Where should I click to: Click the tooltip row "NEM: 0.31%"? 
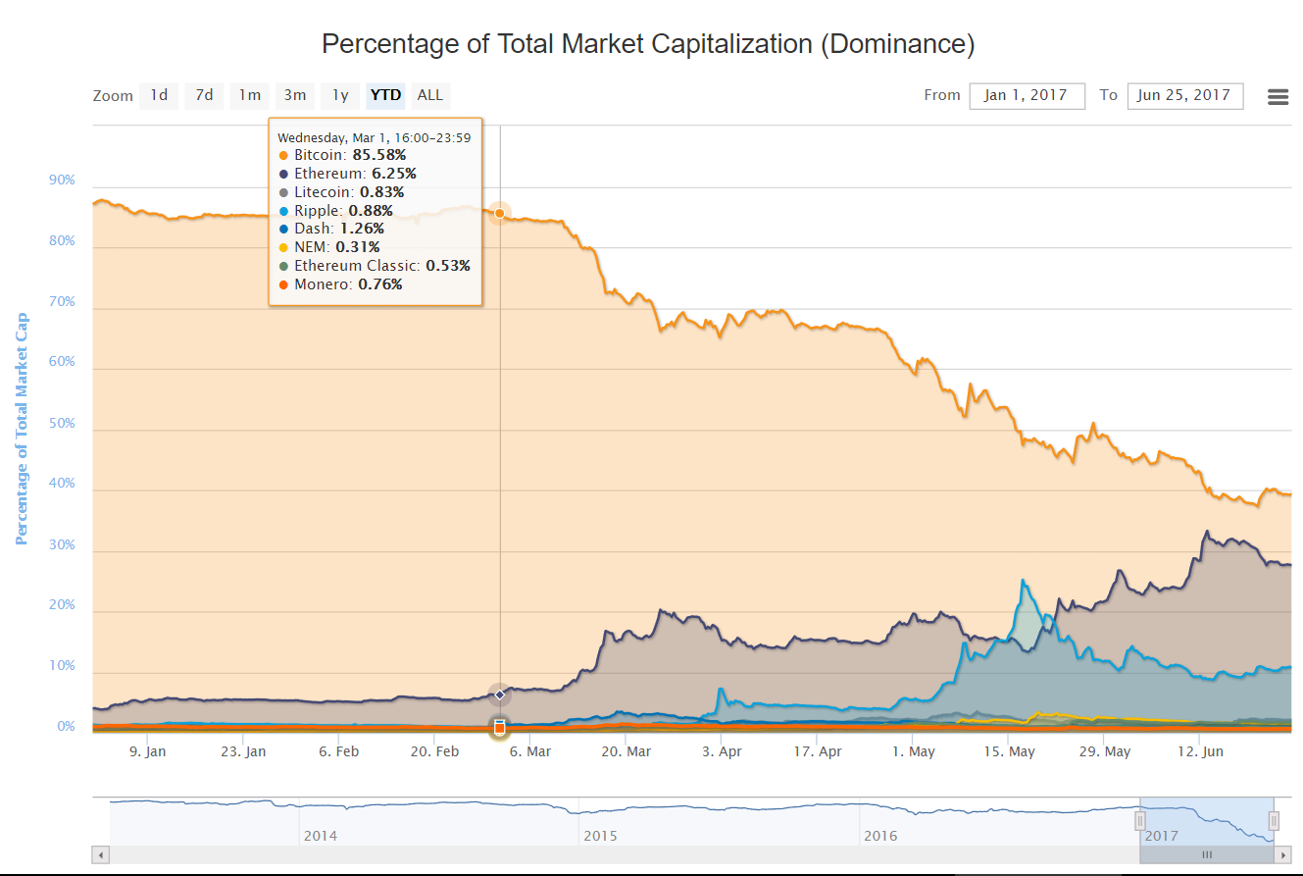329,247
